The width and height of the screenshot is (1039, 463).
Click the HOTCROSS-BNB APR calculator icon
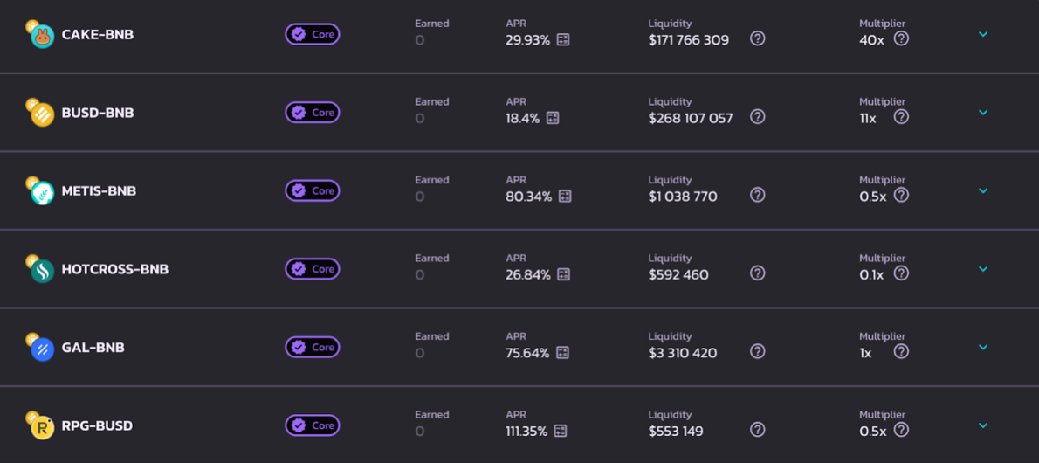click(564, 274)
